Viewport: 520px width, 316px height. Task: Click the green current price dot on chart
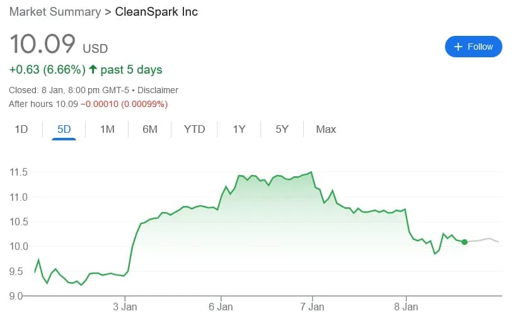tap(465, 242)
